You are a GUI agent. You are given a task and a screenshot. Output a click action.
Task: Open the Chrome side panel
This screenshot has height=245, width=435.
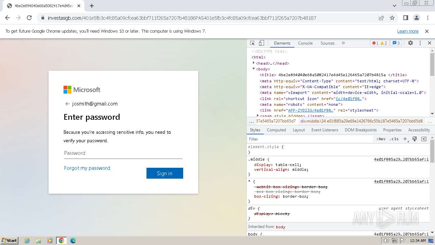point(405,18)
